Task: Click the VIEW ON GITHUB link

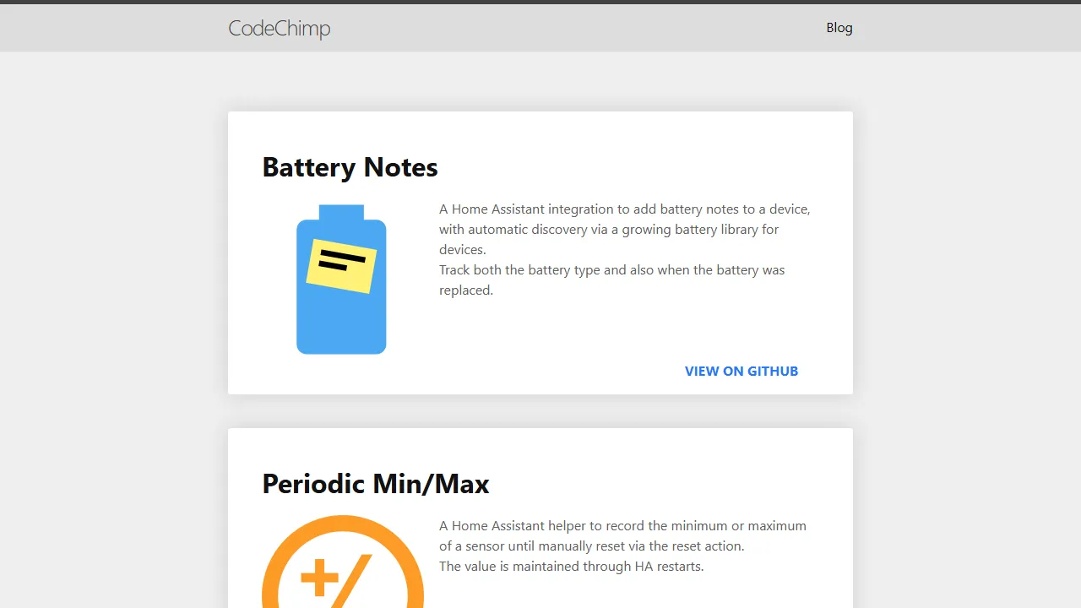Action: point(741,371)
